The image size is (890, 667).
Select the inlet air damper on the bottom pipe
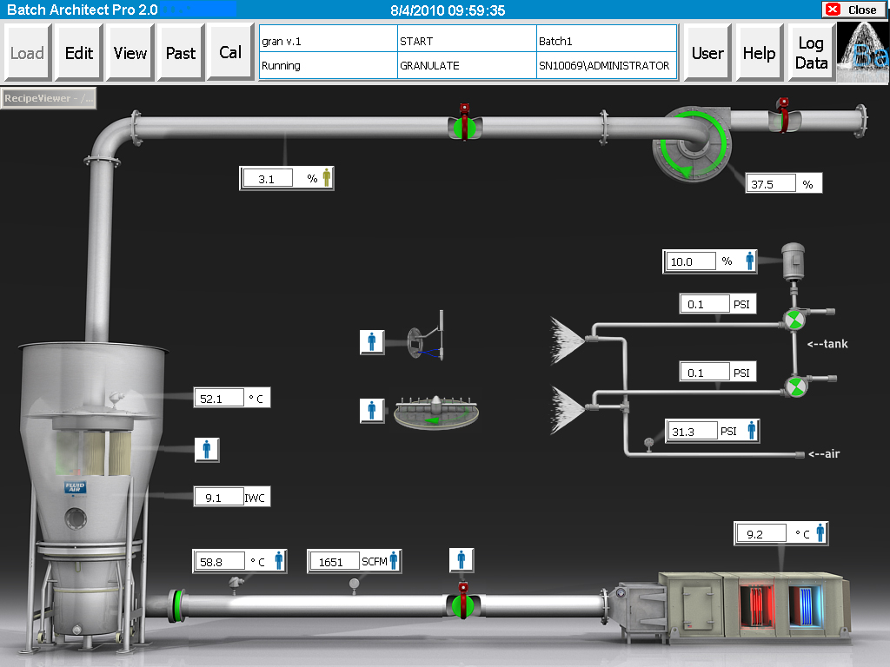[463, 602]
